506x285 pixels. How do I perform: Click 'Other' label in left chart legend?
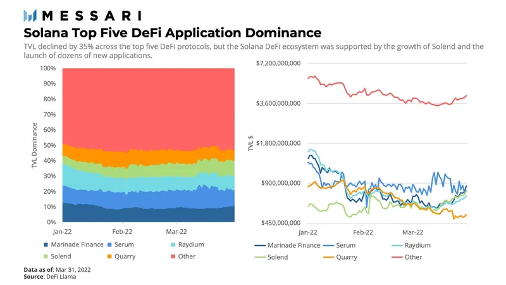[x=187, y=256]
